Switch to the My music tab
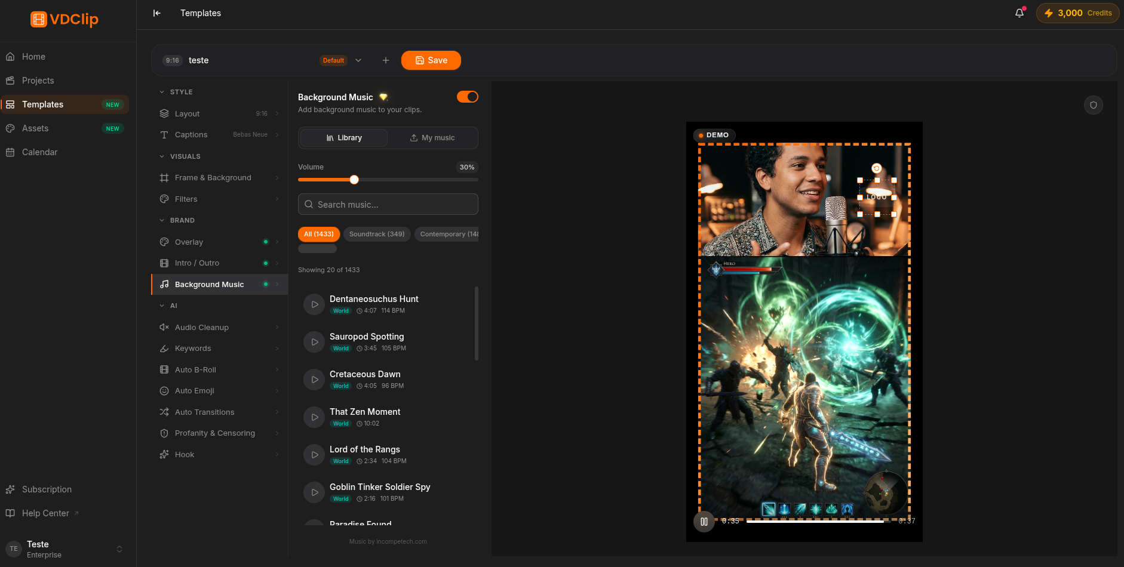 click(432, 138)
